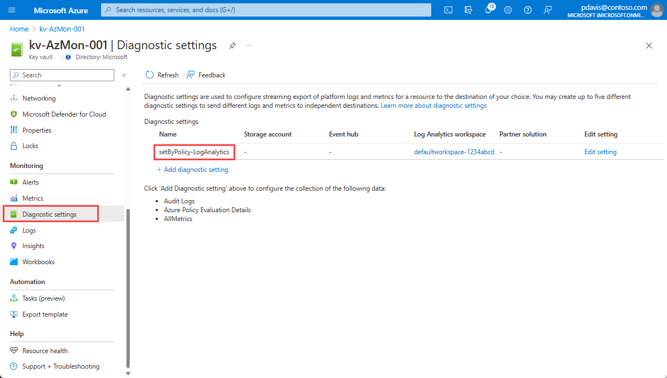Screen dimensions: 667x378
Task: Open Metrics under Monitoring
Action: coord(33,198)
